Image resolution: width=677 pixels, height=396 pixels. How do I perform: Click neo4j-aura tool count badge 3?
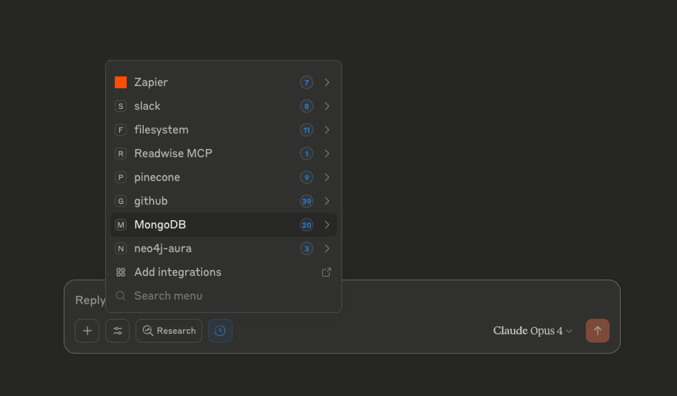coord(307,248)
